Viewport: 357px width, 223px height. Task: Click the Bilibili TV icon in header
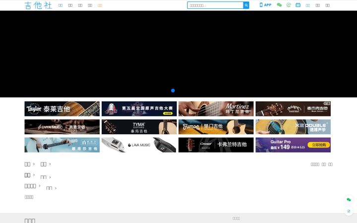pos(298,5)
